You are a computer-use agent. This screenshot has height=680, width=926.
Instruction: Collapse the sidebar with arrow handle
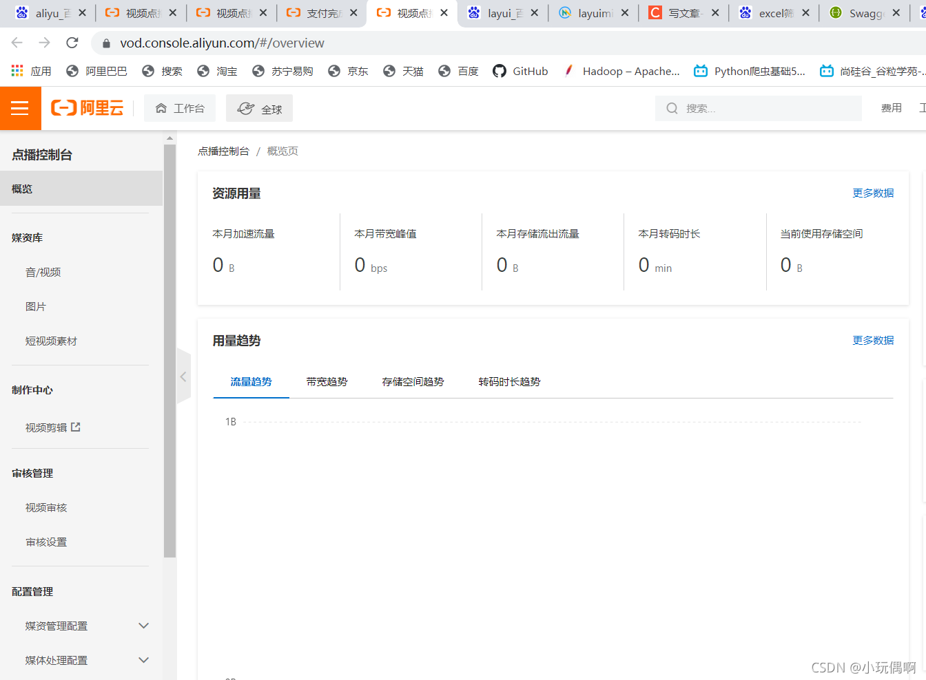click(x=183, y=376)
